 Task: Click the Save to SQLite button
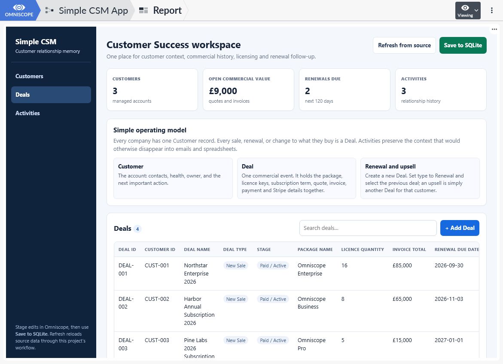463,45
